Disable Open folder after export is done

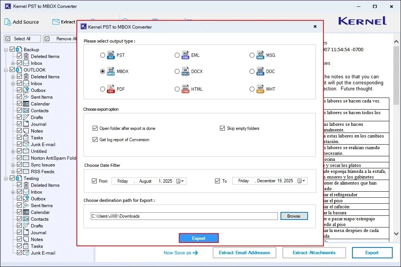[95, 128]
